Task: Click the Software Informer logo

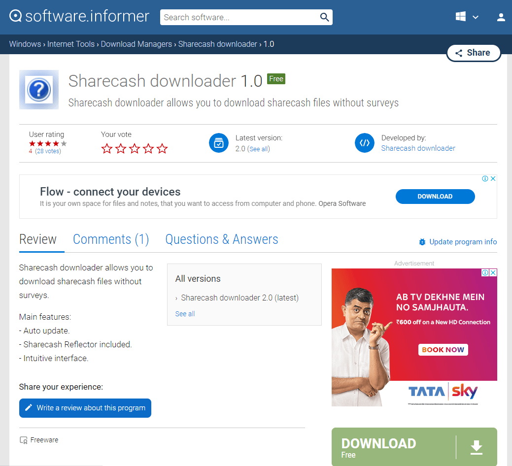Action: tap(79, 16)
